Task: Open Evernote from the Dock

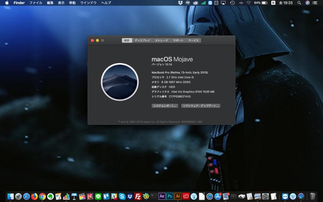Action: (x=50, y=197)
